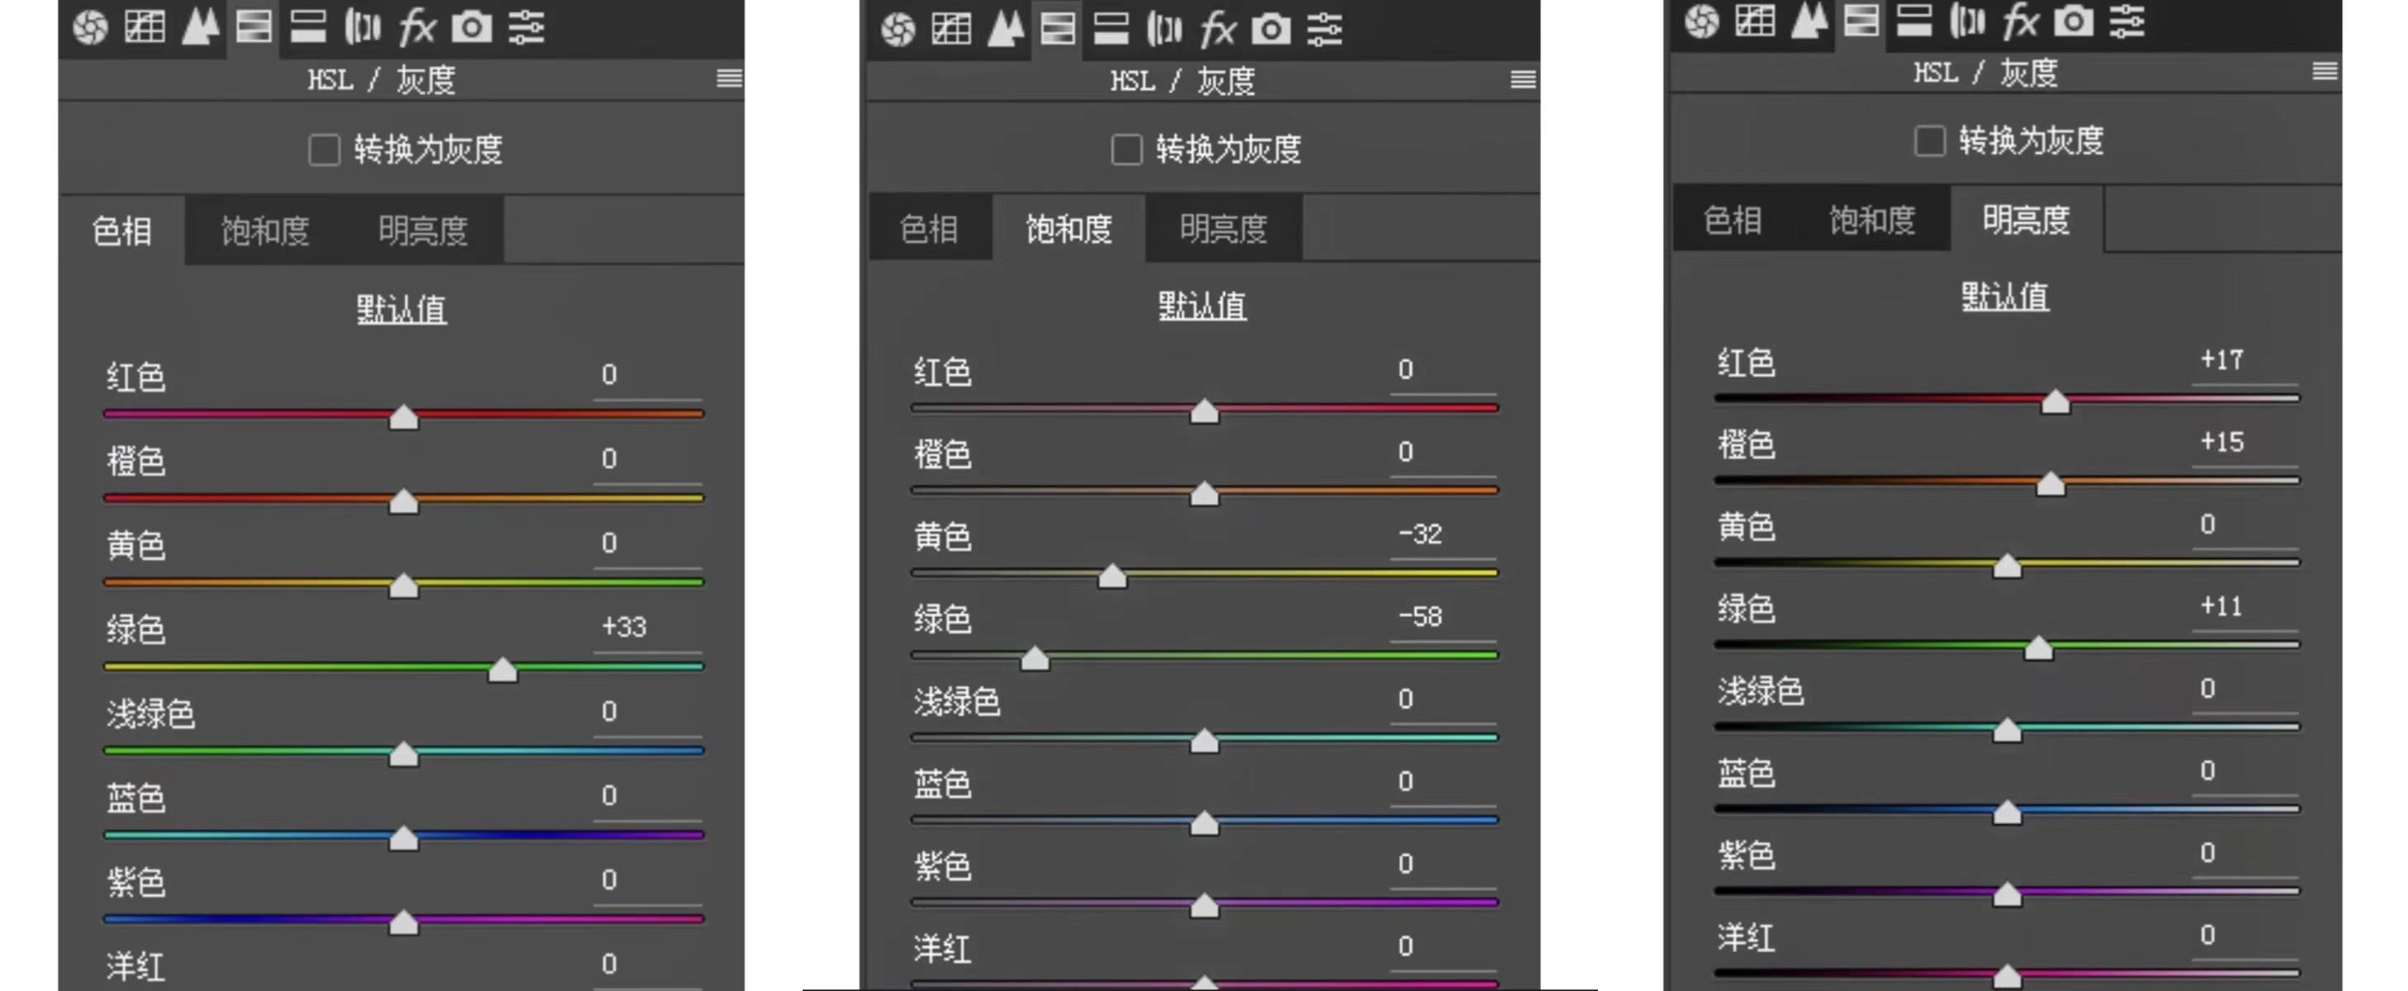This screenshot has height=991, width=2408.
Task: Open Tone Curve icon in left panel
Action: (x=145, y=26)
